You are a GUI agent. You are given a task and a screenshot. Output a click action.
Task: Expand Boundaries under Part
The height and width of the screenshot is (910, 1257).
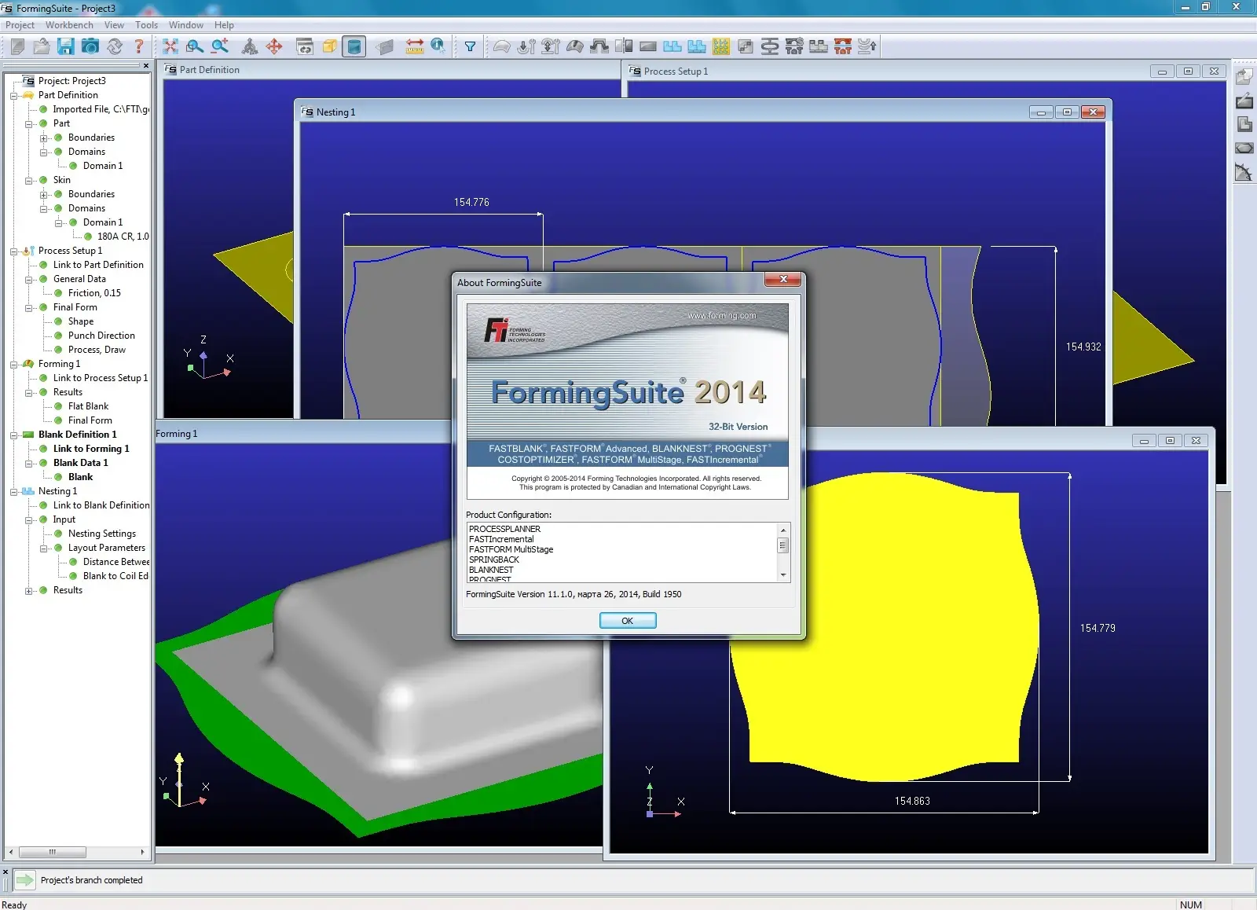44,138
